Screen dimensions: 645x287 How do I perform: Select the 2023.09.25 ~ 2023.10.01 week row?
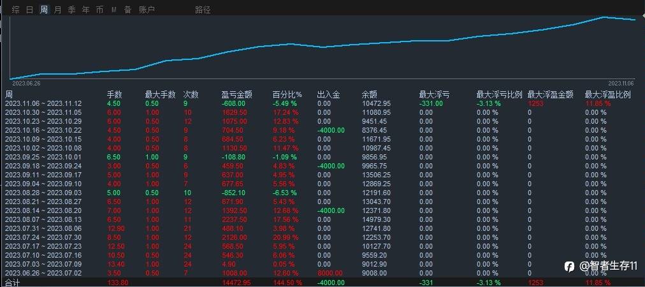pos(322,157)
